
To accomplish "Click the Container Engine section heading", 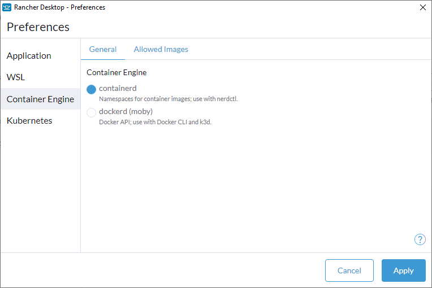I will 116,72.
